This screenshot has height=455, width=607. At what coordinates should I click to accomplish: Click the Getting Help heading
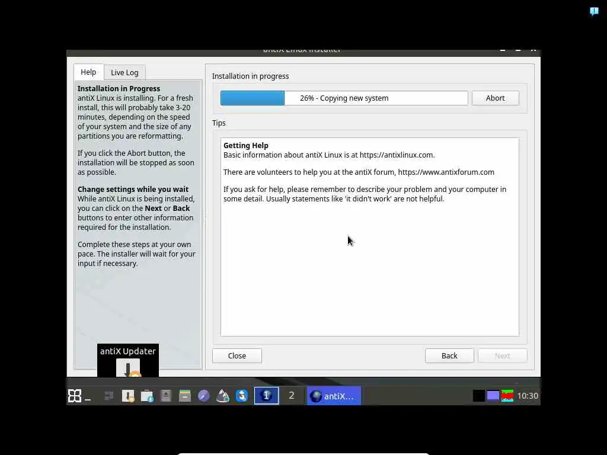point(246,146)
